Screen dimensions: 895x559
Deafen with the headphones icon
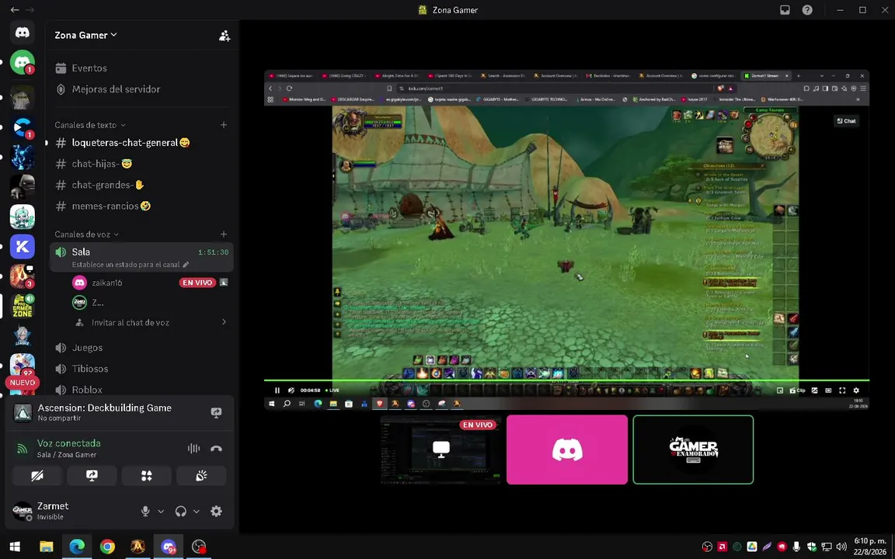[x=181, y=511]
